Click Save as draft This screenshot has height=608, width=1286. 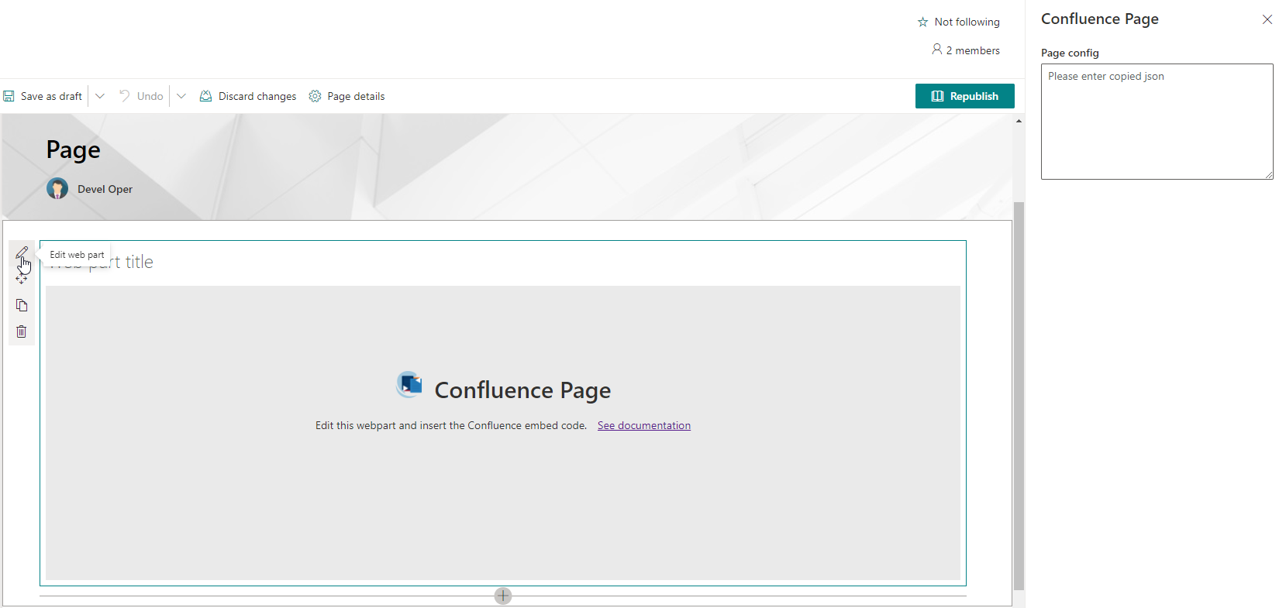pyautogui.click(x=43, y=96)
